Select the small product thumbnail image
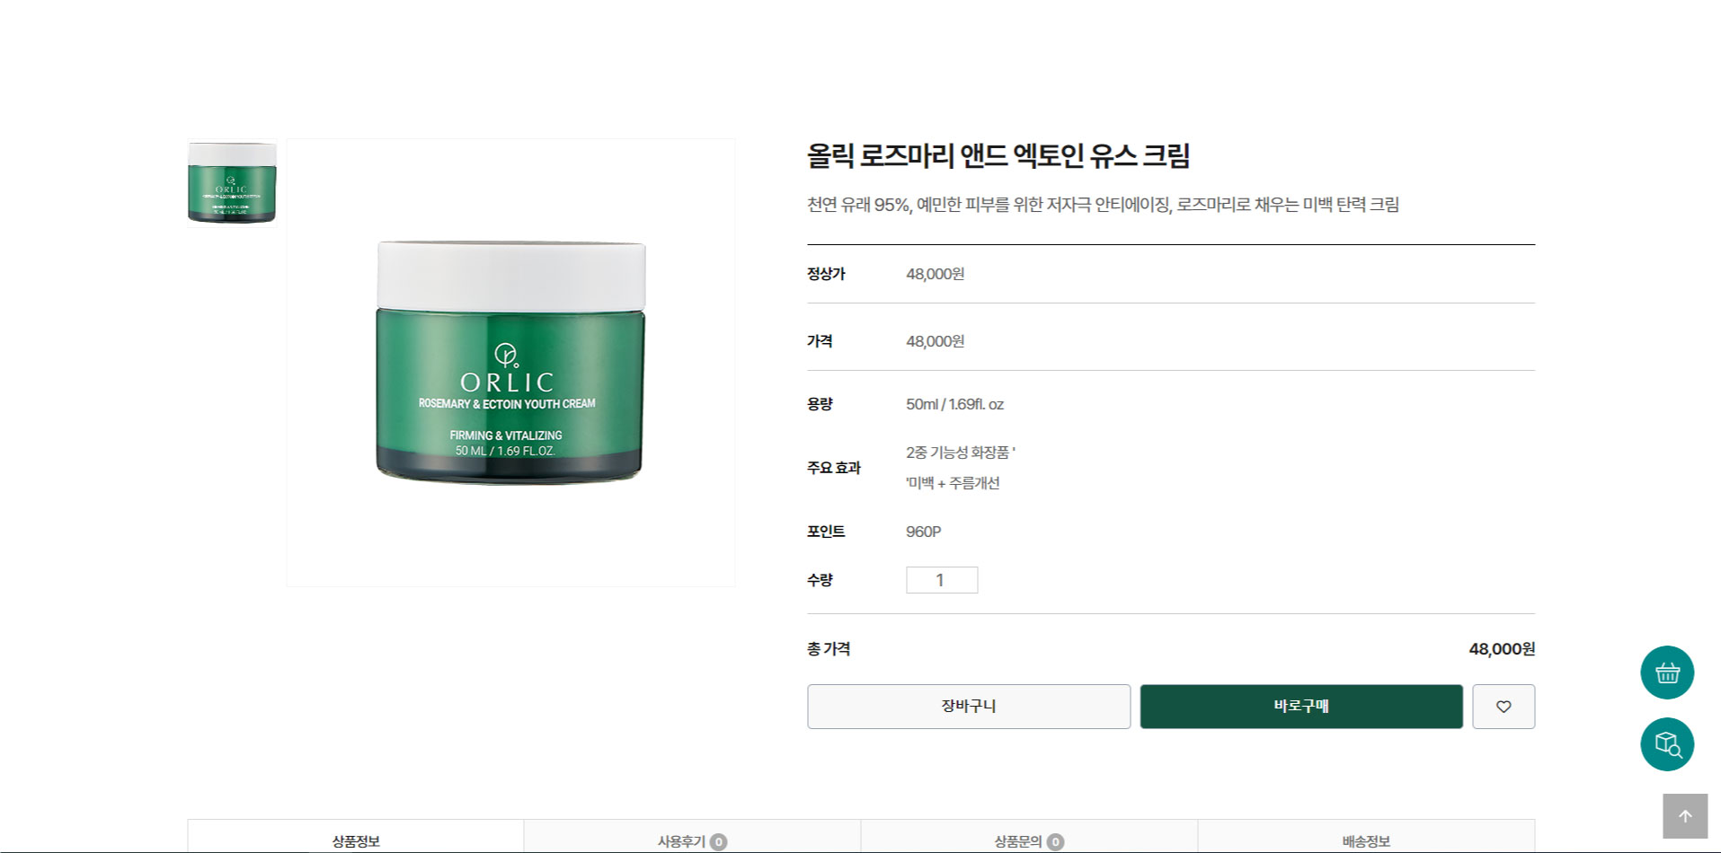Image resolution: width=1721 pixels, height=853 pixels. 232,183
